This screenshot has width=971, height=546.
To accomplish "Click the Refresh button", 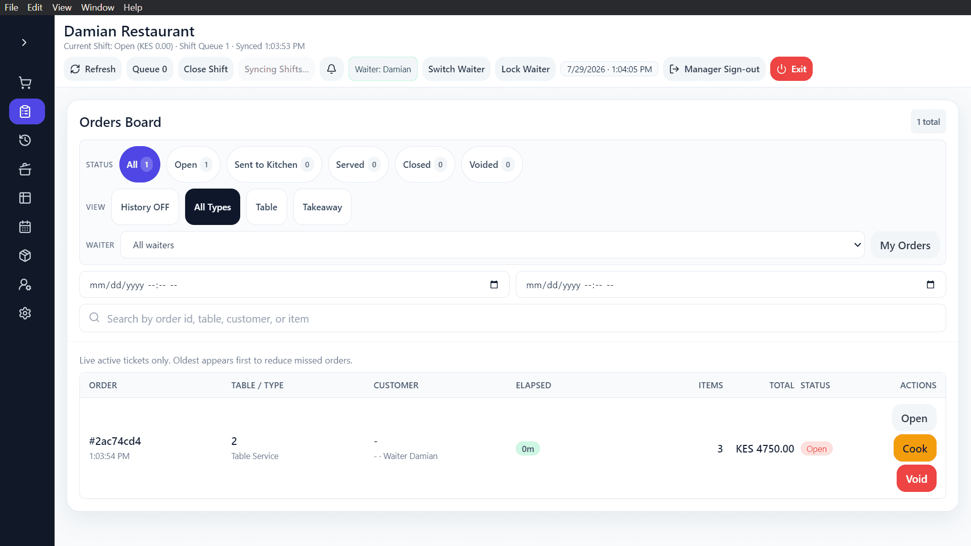I will [x=93, y=69].
